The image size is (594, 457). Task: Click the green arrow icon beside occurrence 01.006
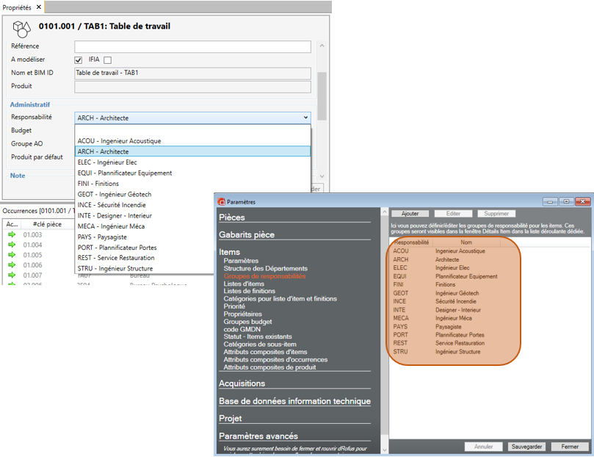(x=12, y=265)
